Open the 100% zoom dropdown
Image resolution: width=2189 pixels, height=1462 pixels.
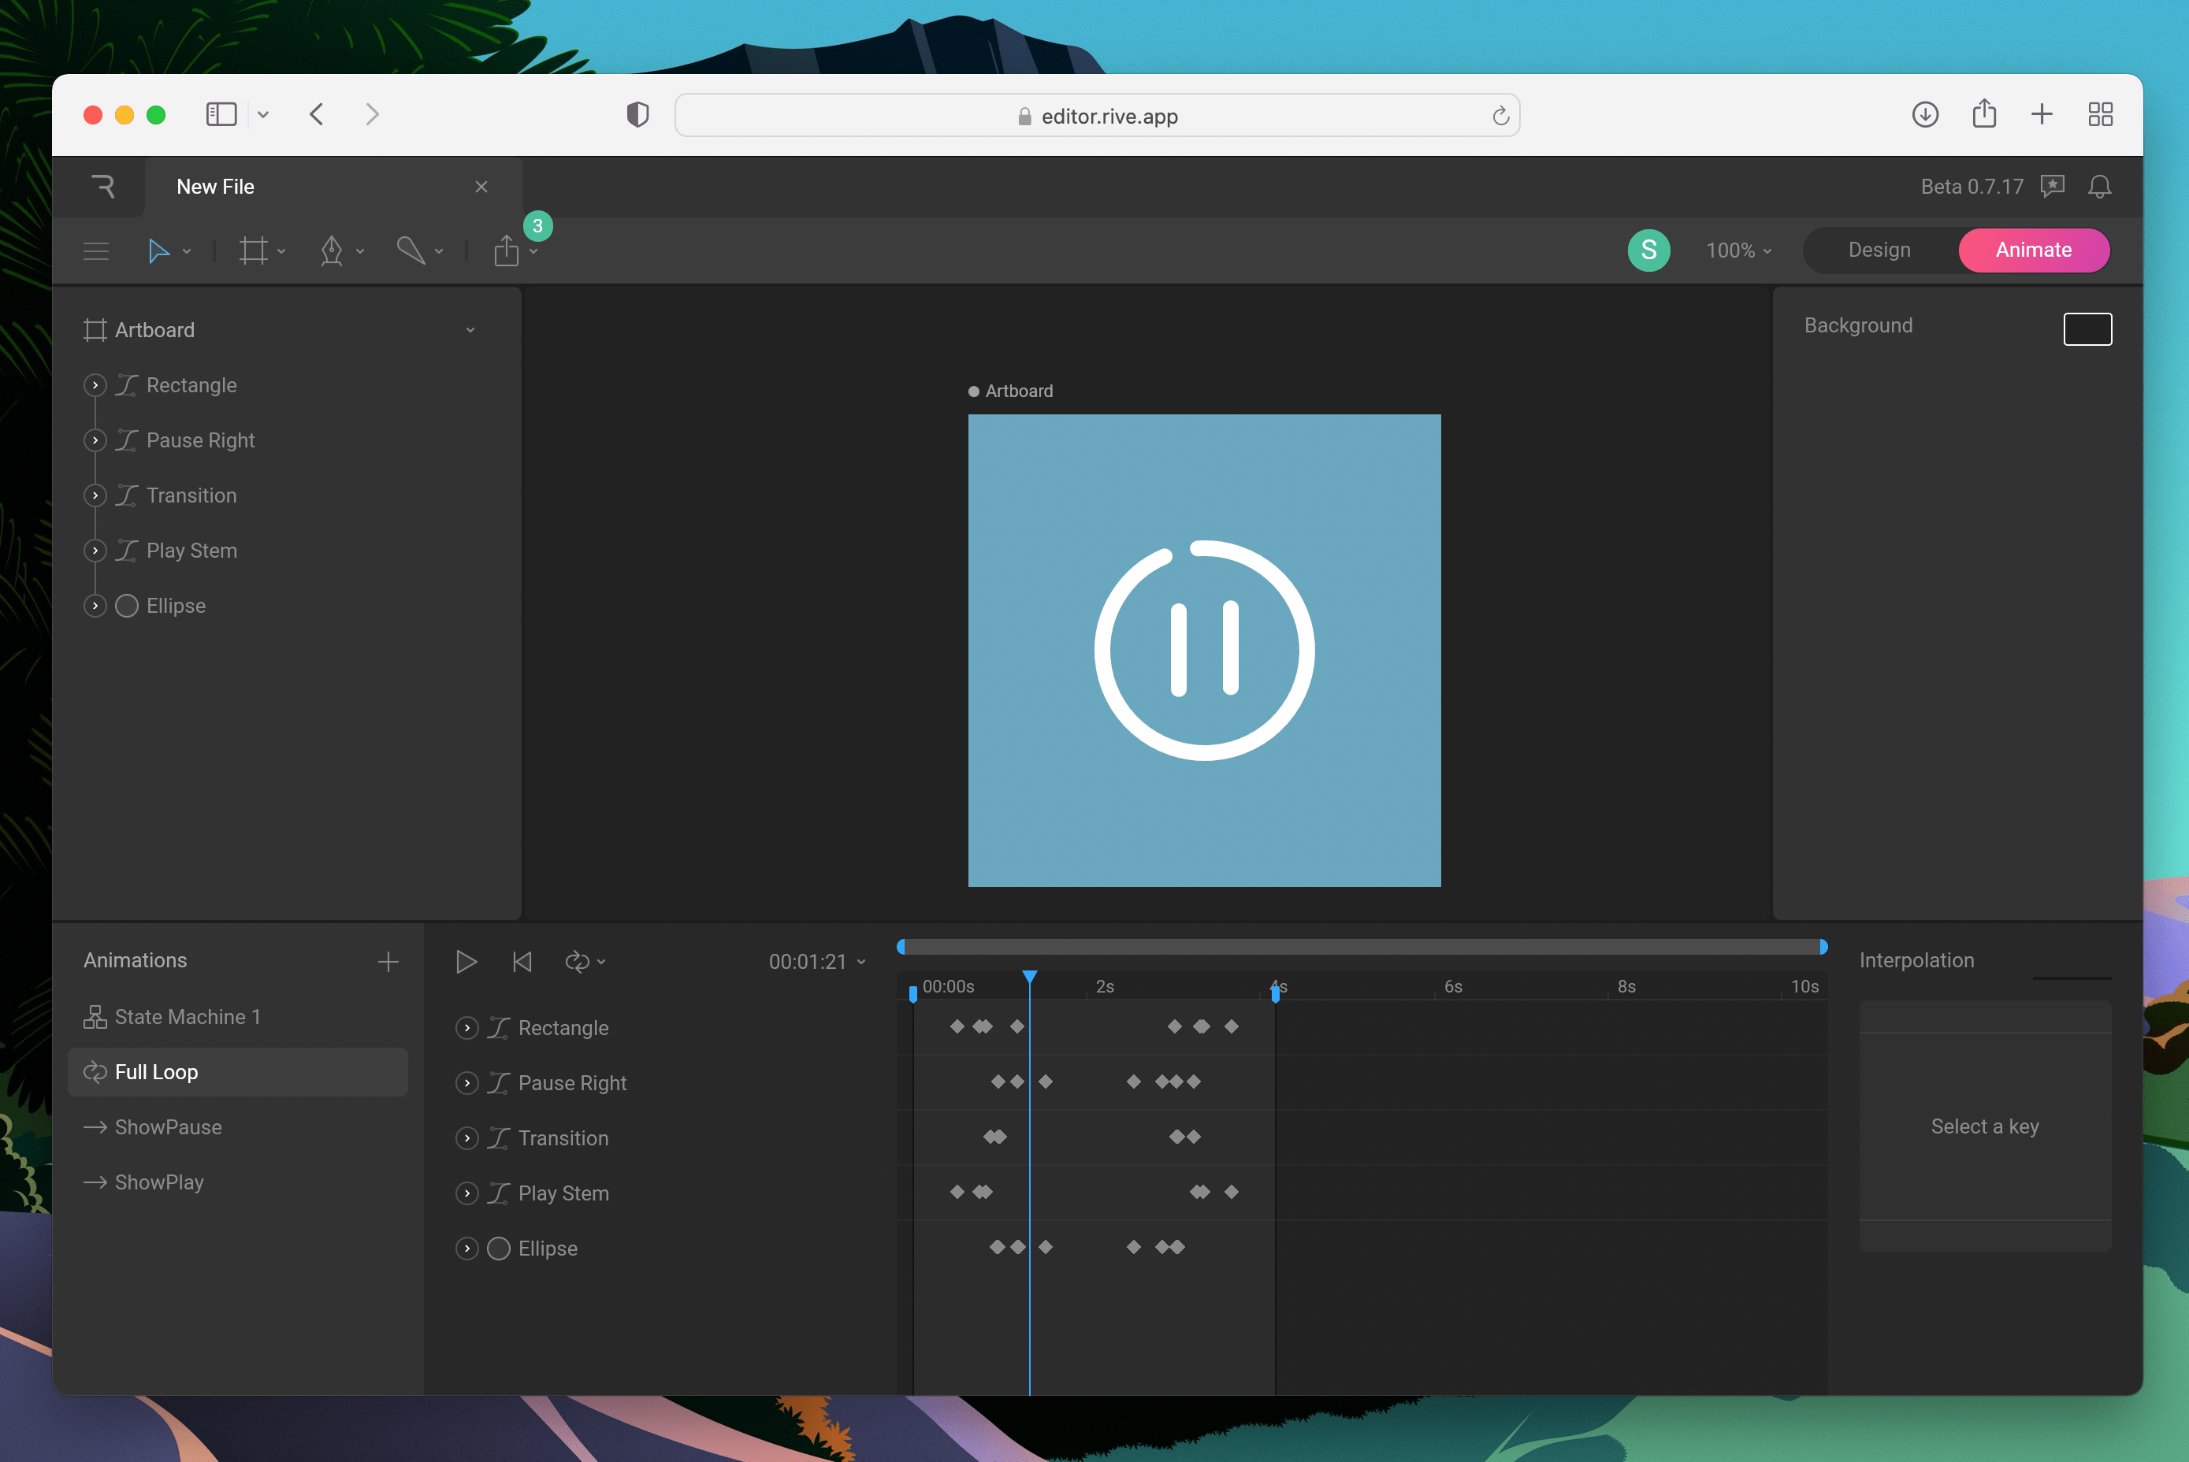point(1738,250)
